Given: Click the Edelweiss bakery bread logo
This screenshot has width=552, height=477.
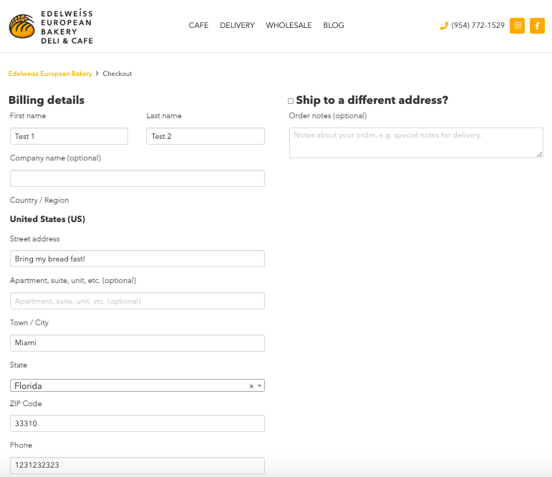Looking at the screenshot, I should (22, 27).
